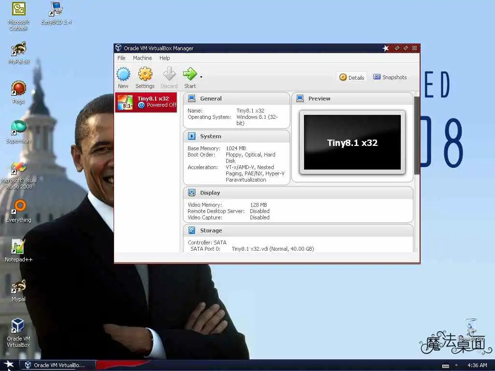Open the Mypal desktop shortcut
The width and height of the screenshot is (495, 371).
[x=19, y=290]
